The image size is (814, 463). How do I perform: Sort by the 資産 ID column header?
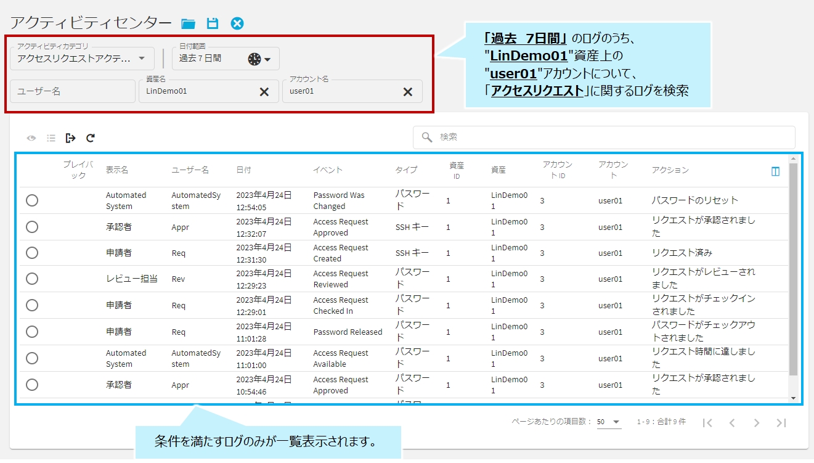click(x=457, y=170)
